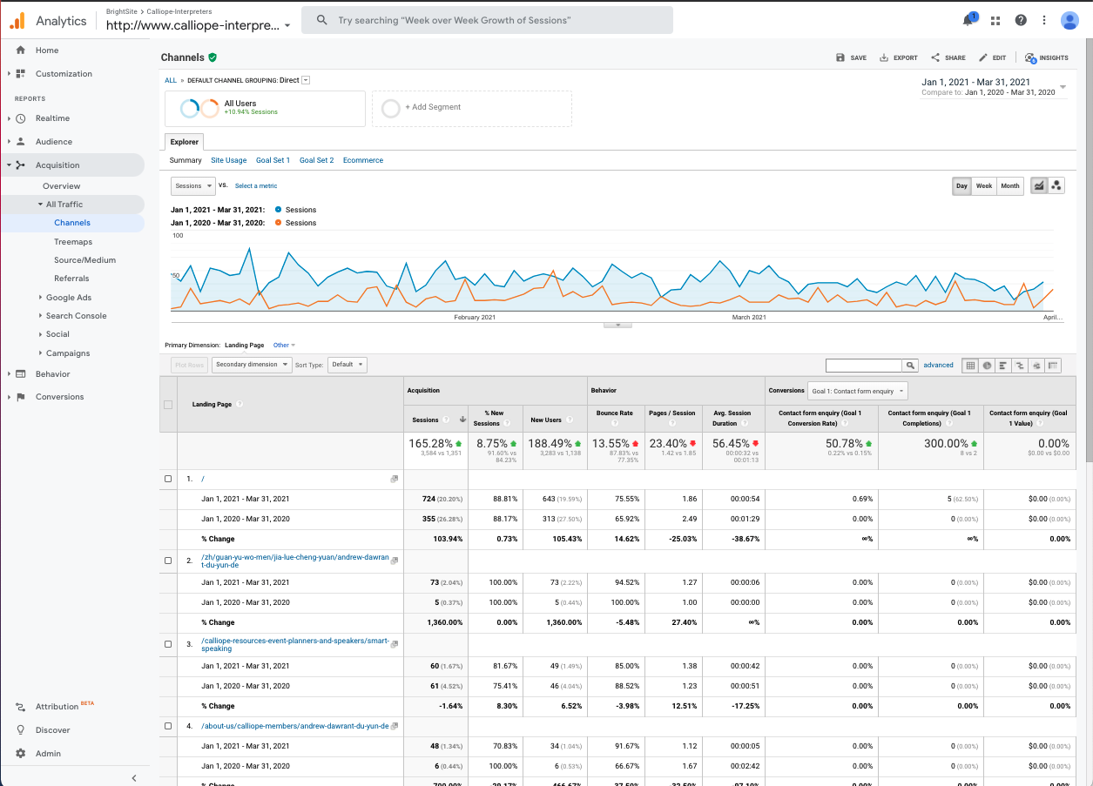Image resolution: width=1093 pixels, height=786 pixels.
Task: Switch to the Ecommerce tab
Action: (x=362, y=160)
